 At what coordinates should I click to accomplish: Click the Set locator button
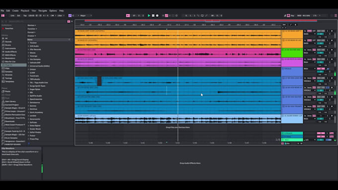[284, 25]
